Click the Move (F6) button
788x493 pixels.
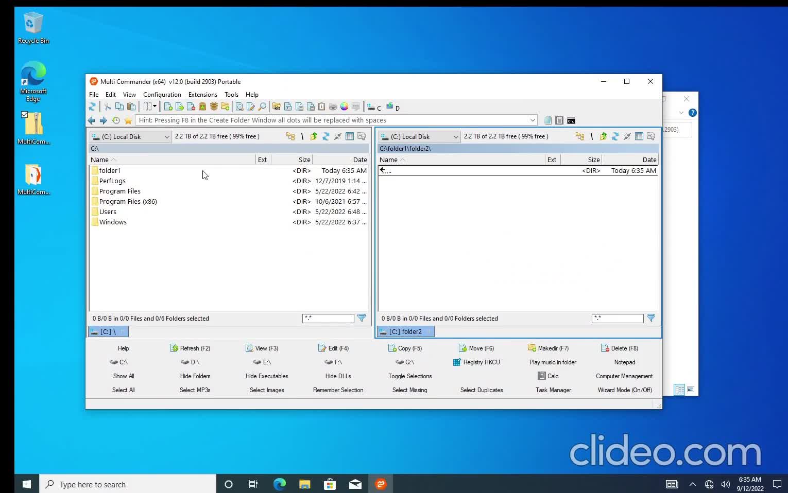tap(476, 348)
